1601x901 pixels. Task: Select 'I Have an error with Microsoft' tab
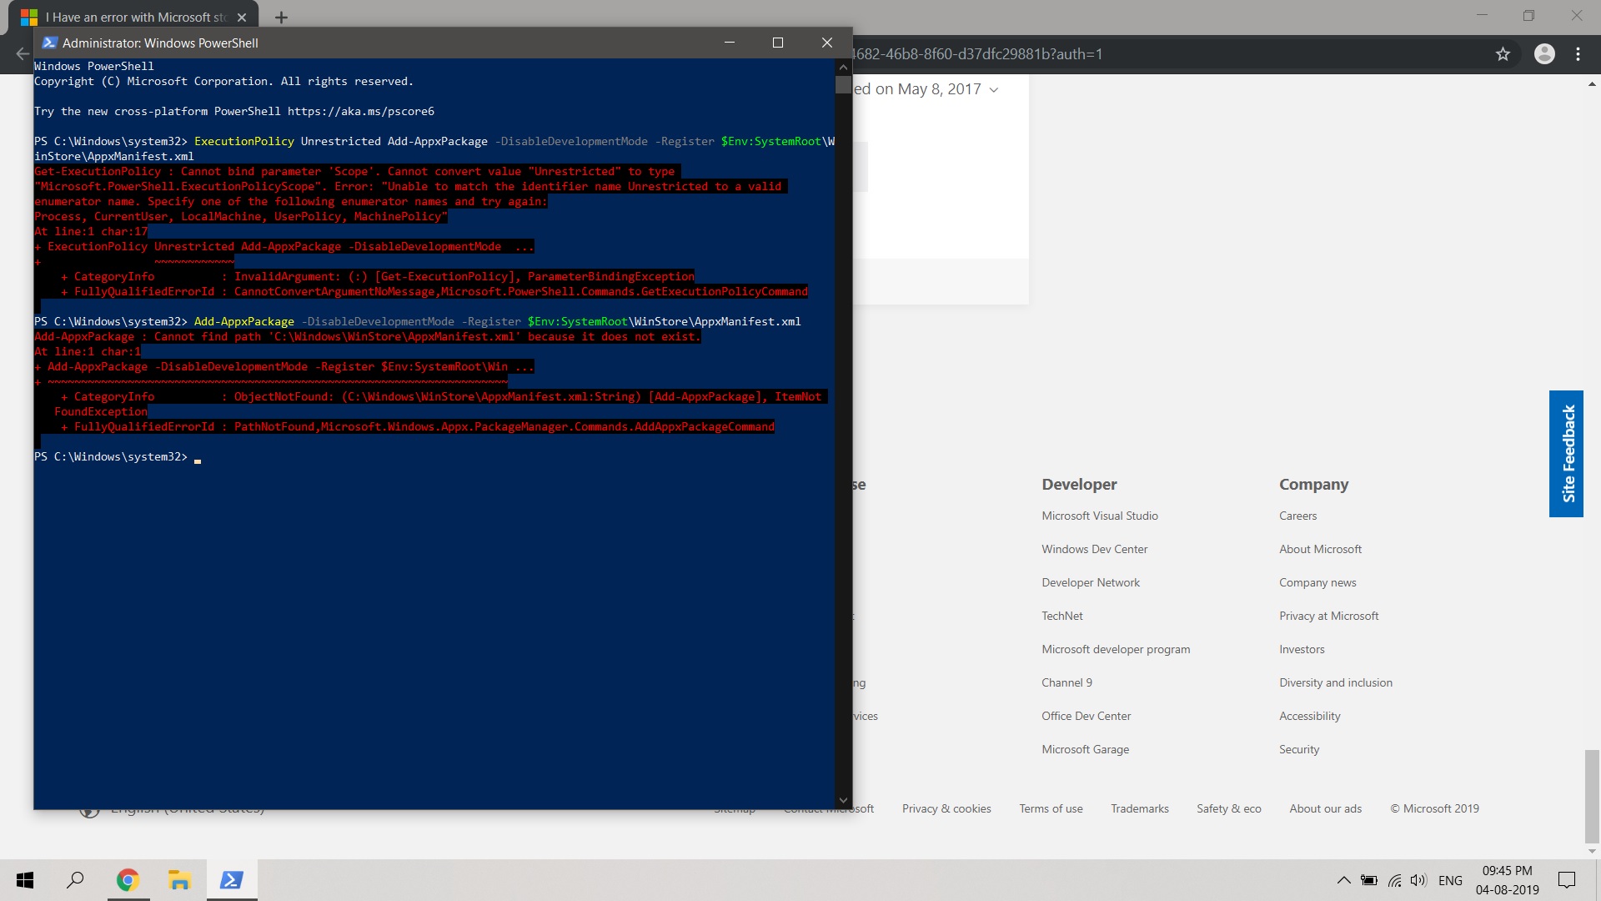(x=133, y=18)
